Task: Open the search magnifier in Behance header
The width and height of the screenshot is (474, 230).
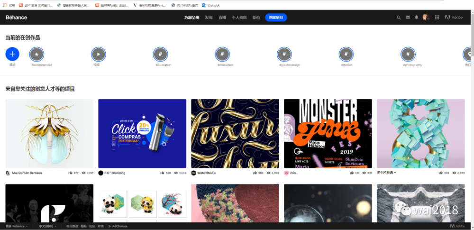Action: (399, 18)
